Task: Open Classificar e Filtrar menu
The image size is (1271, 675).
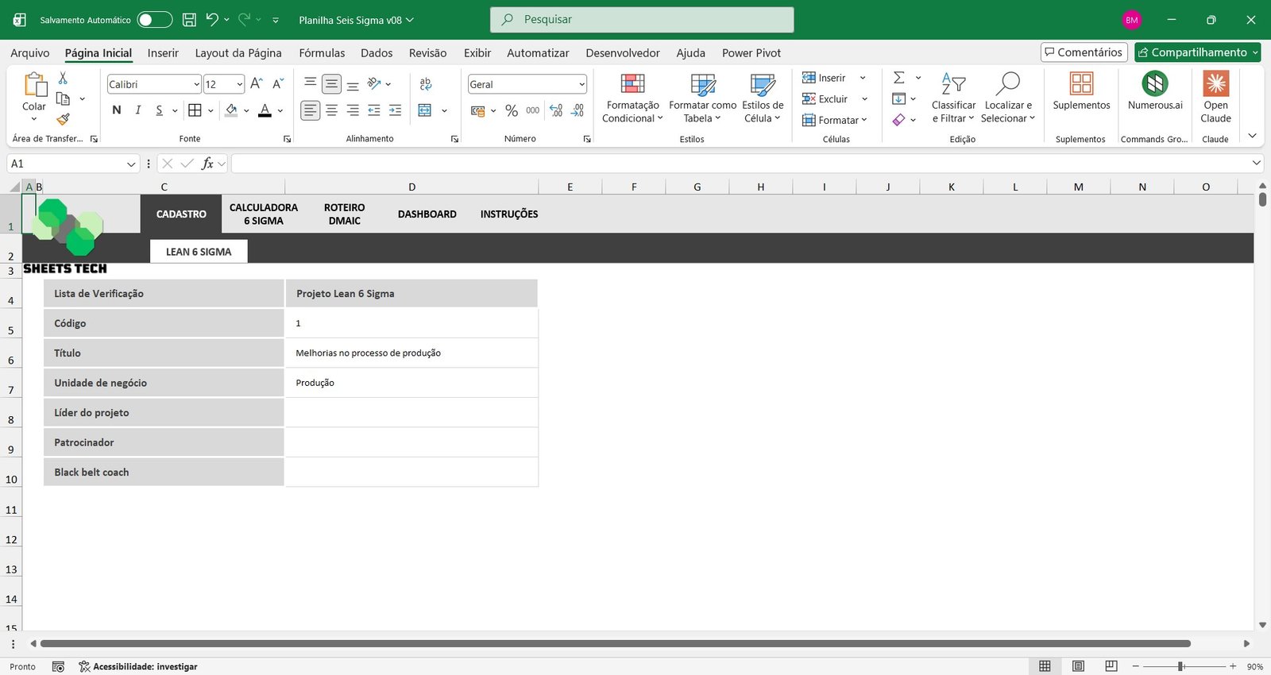Action: [953, 98]
